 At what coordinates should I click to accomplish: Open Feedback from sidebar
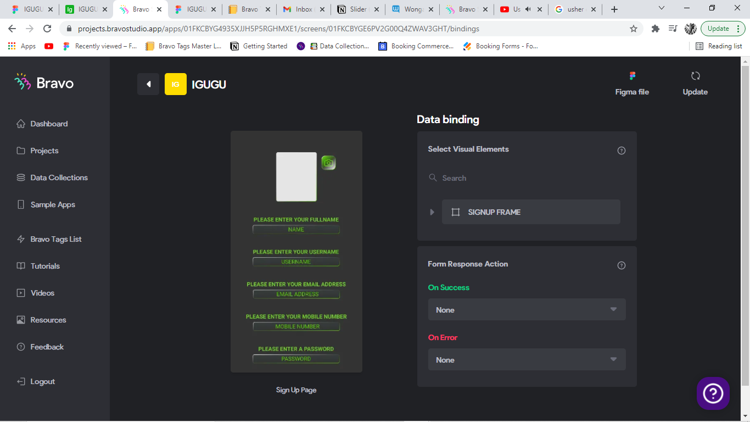click(x=40, y=347)
